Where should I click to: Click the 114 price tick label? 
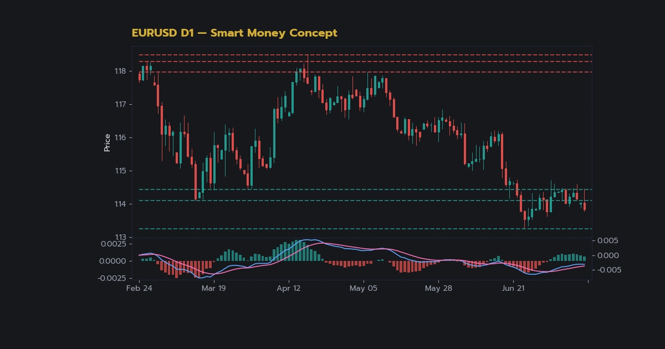click(120, 204)
